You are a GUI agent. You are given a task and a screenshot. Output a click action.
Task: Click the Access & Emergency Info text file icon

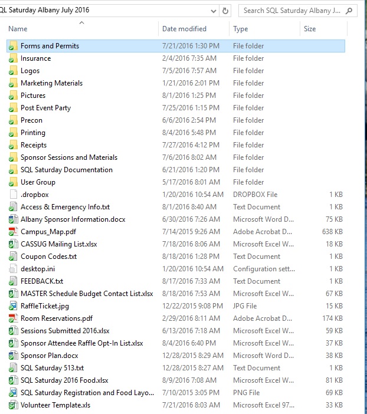point(13,207)
